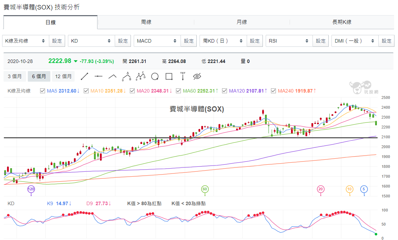Uncheck the MA240 moving average checkbox
The height and width of the screenshot is (240, 398).
(x=273, y=91)
